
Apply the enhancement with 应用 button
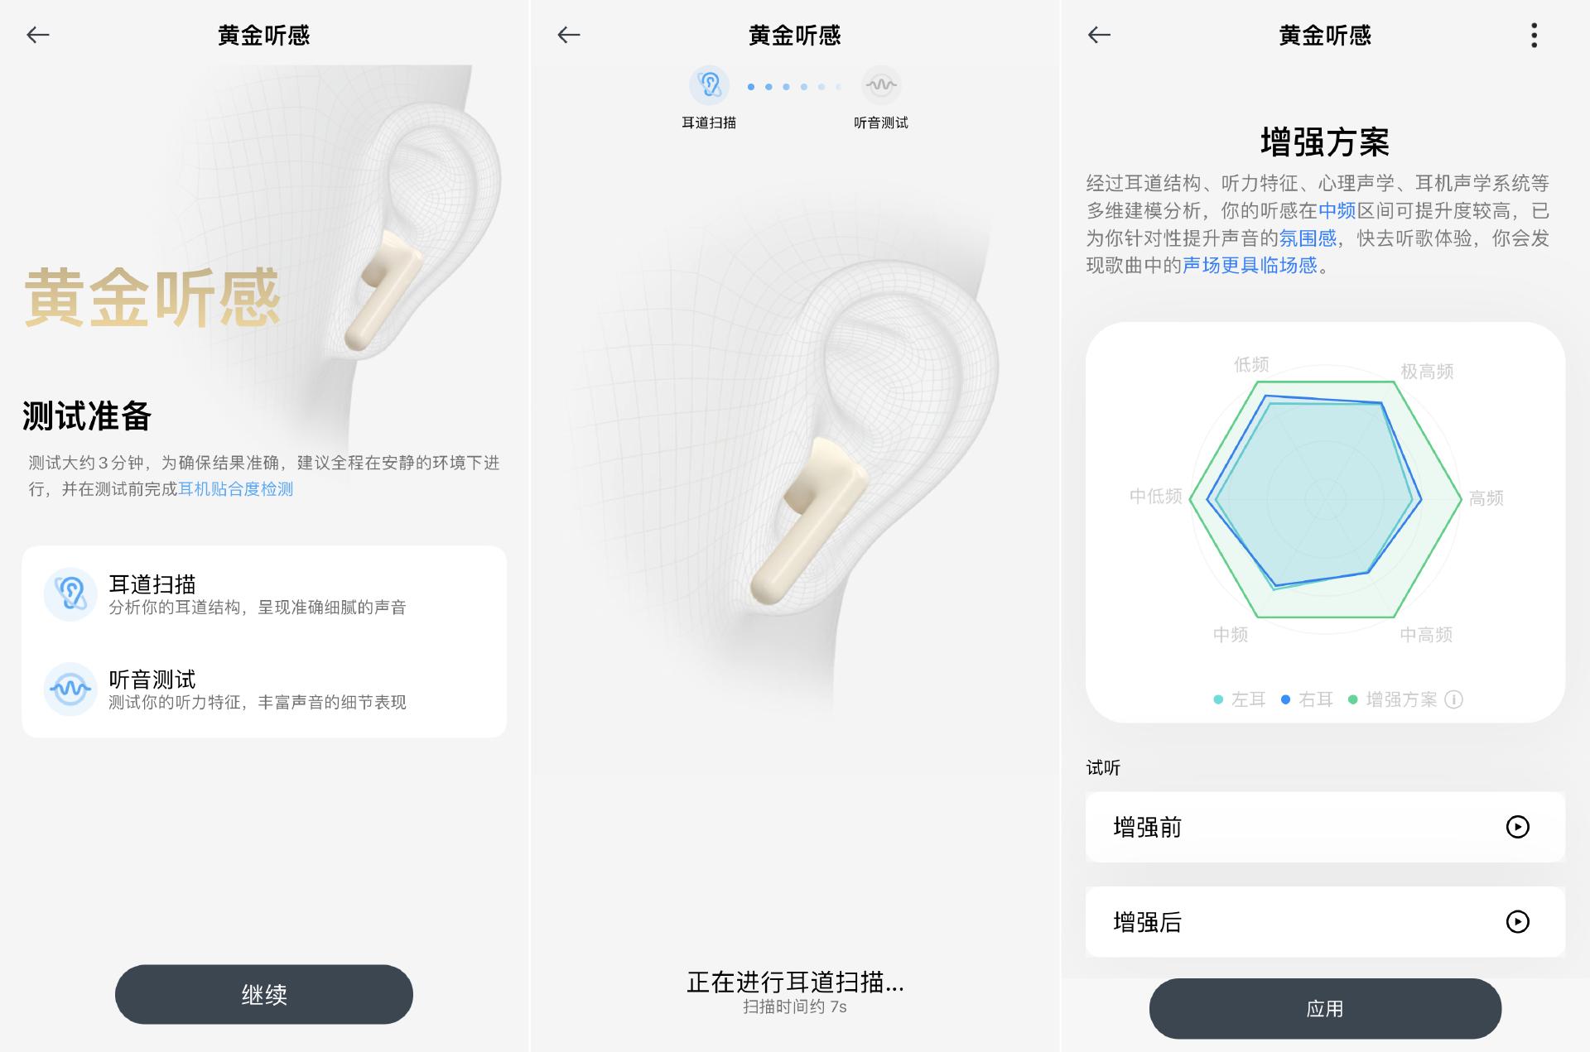pos(1325,1009)
